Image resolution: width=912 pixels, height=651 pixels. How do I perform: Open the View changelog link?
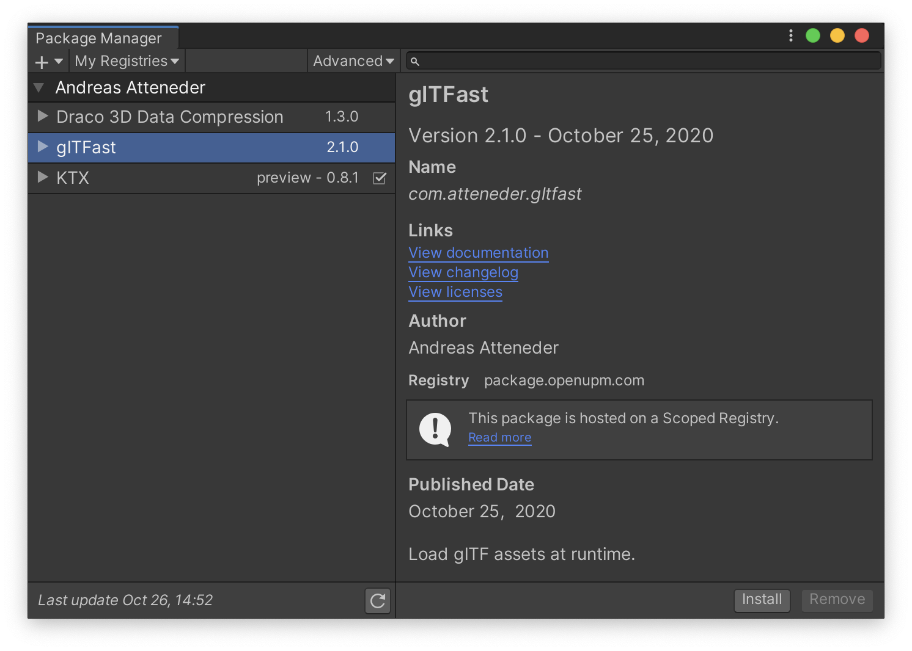(x=463, y=272)
